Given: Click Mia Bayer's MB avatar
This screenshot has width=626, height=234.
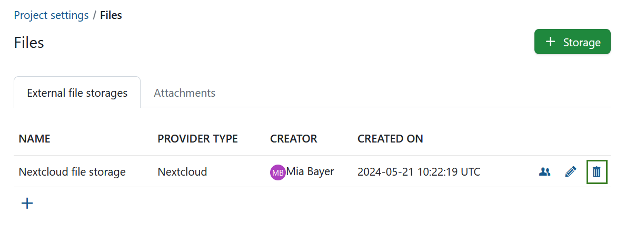Looking at the screenshot, I should [x=277, y=172].
